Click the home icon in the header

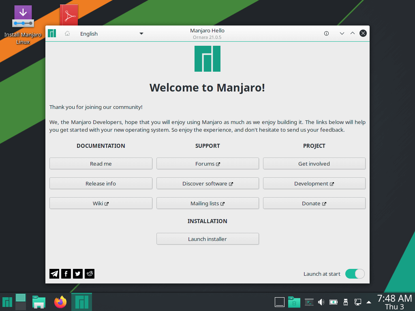67,34
